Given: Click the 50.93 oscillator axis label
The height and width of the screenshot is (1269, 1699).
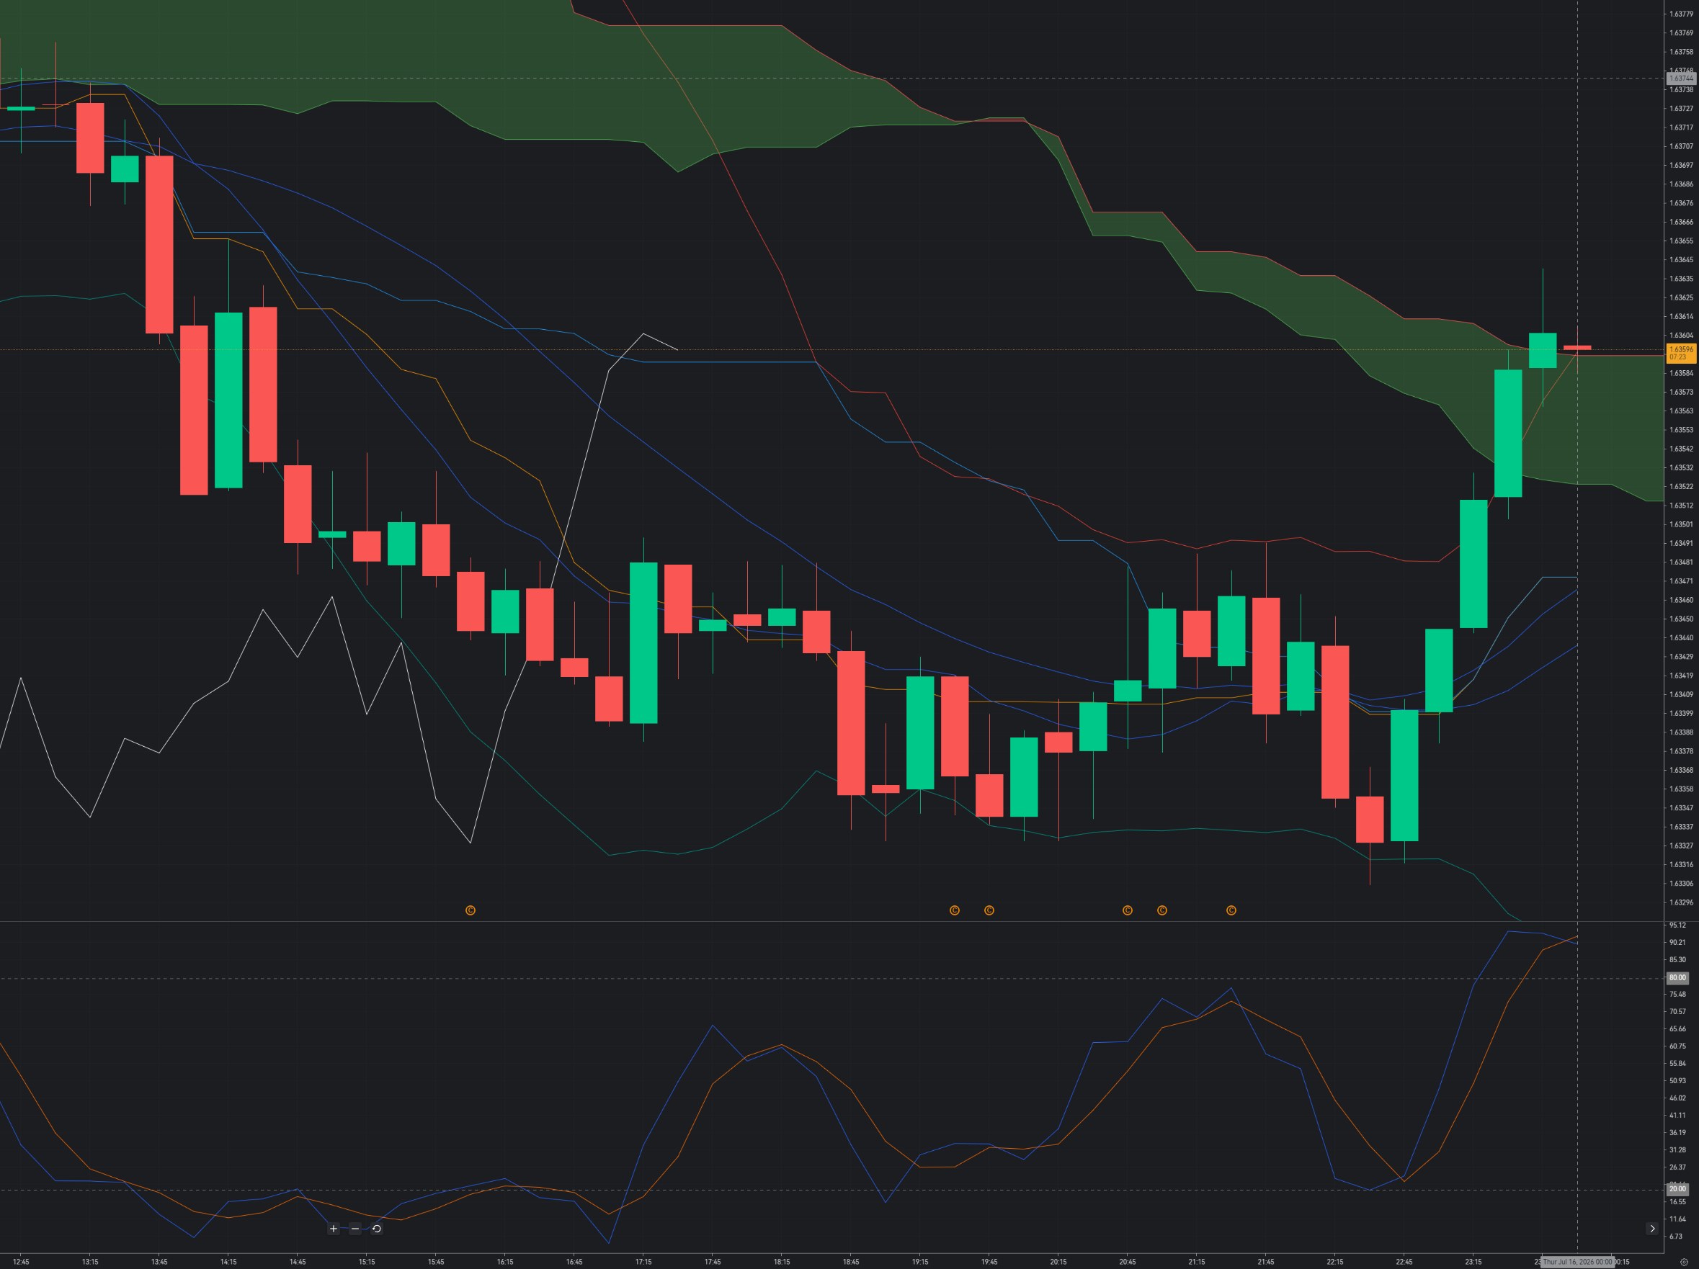Looking at the screenshot, I should (1677, 1081).
